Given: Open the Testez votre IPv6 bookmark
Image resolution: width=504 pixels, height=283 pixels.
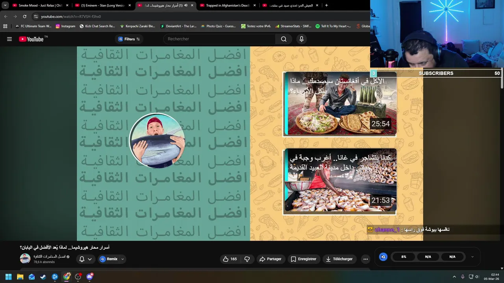Looking at the screenshot, I should pos(256,26).
